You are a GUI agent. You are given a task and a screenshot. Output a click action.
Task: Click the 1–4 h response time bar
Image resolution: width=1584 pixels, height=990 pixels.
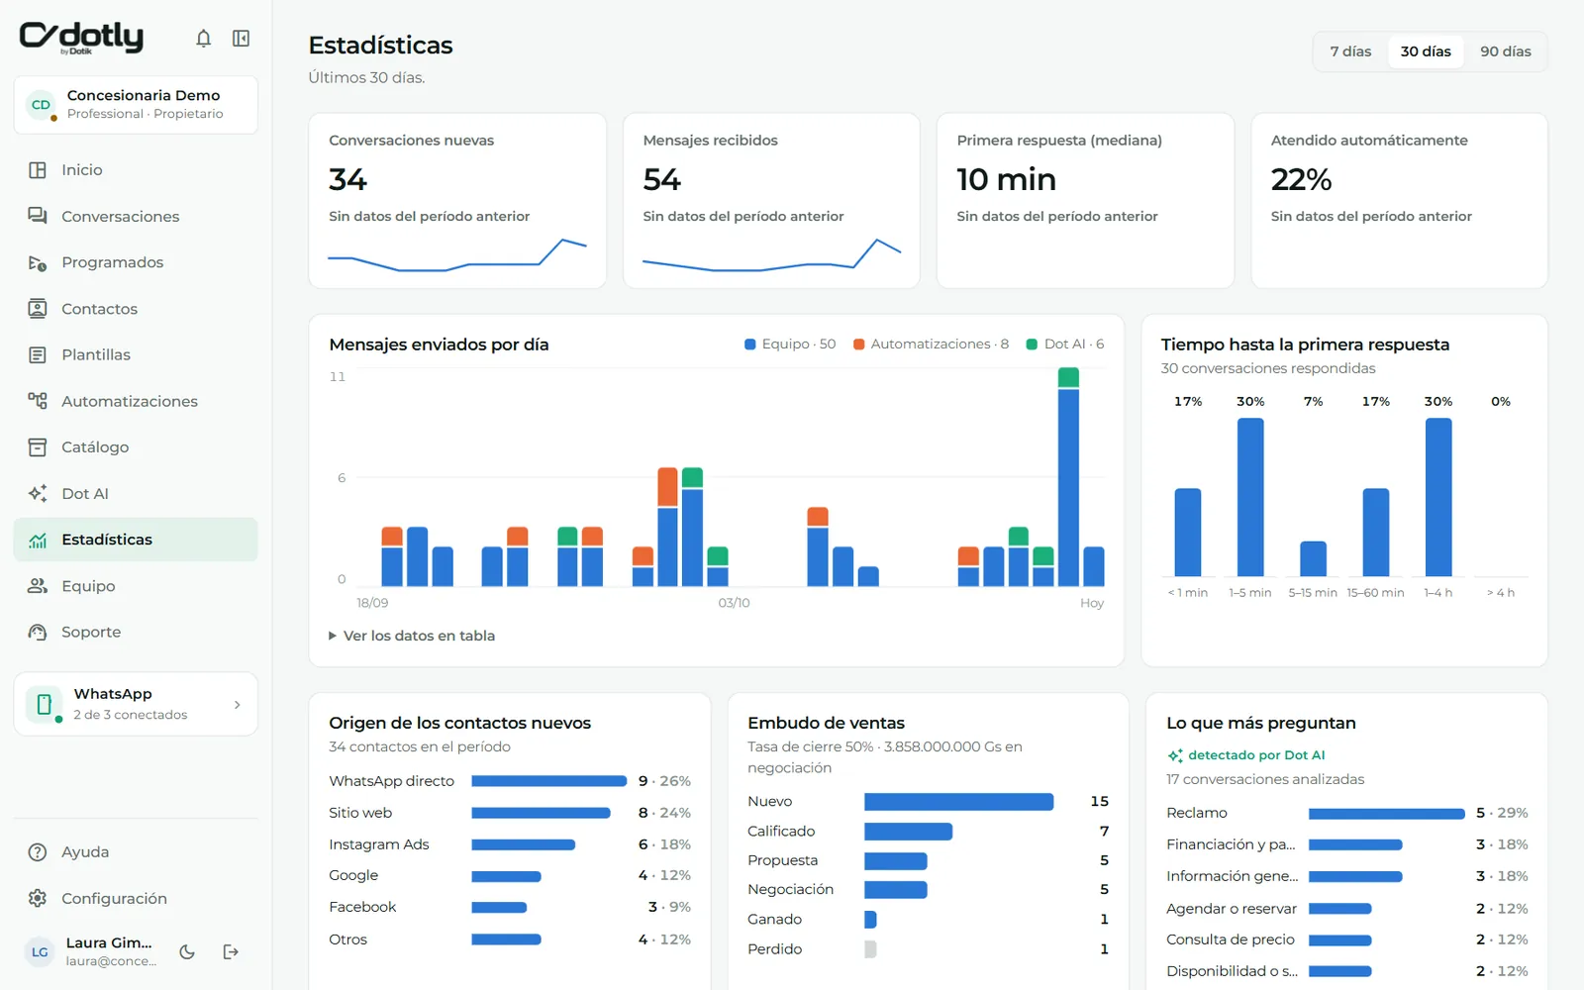pos(1438,497)
